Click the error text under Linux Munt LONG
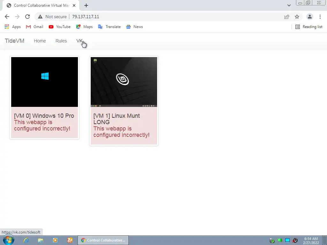The width and height of the screenshot is (327, 245). [121, 132]
